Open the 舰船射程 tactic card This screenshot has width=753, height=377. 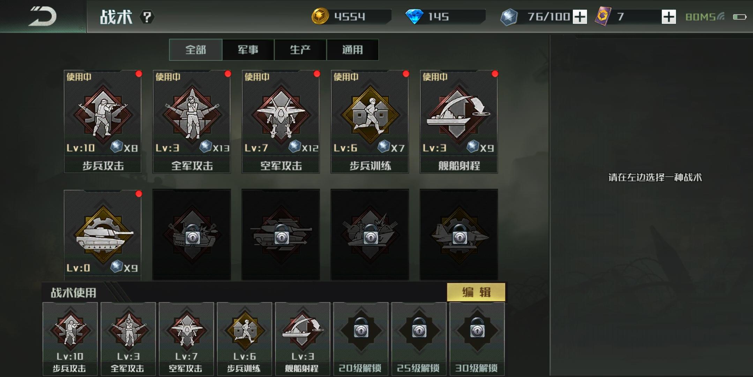coord(458,121)
